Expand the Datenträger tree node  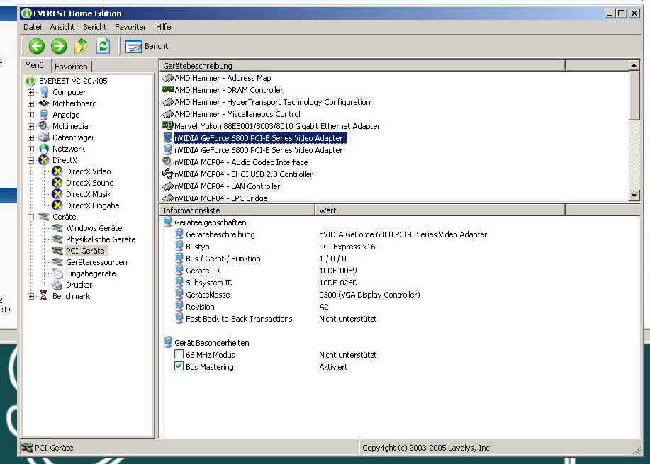30,137
